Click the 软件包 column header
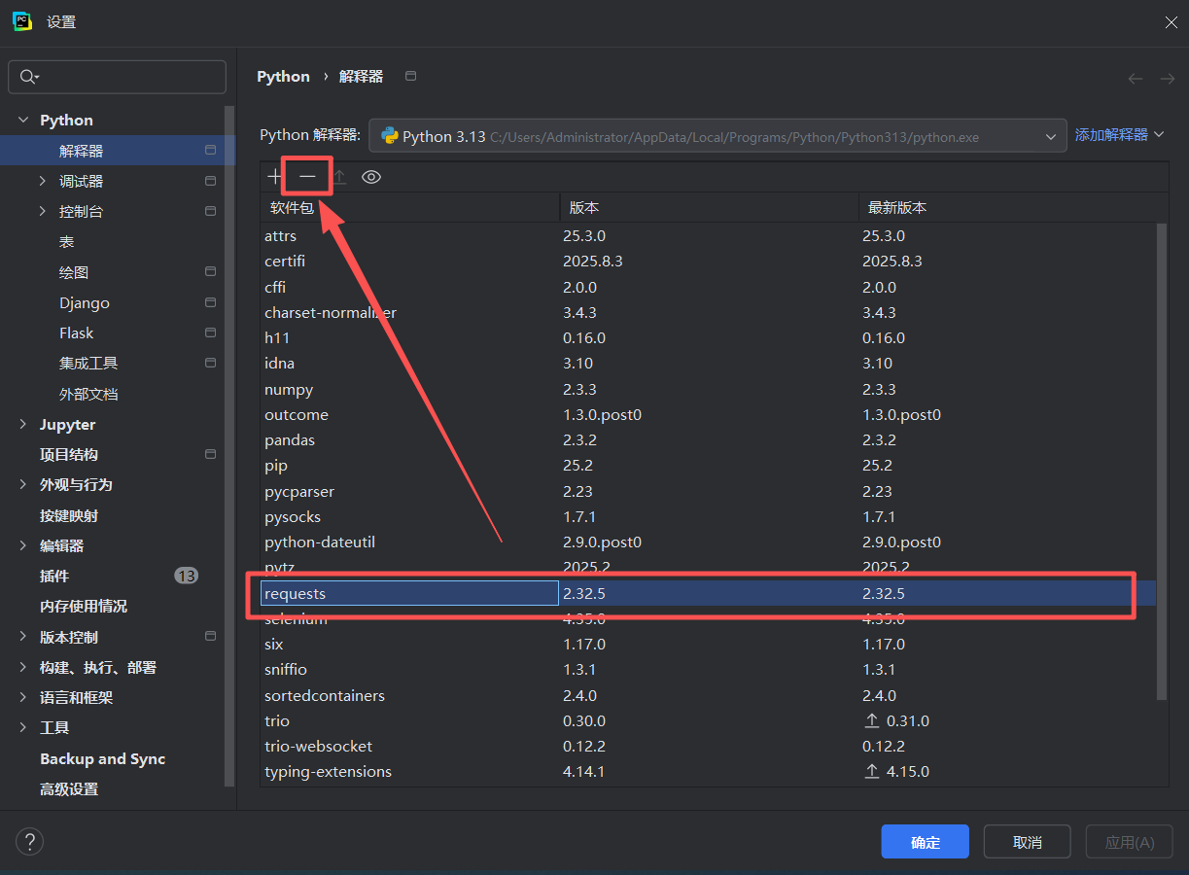The image size is (1189, 875). [x=409, y=207]
